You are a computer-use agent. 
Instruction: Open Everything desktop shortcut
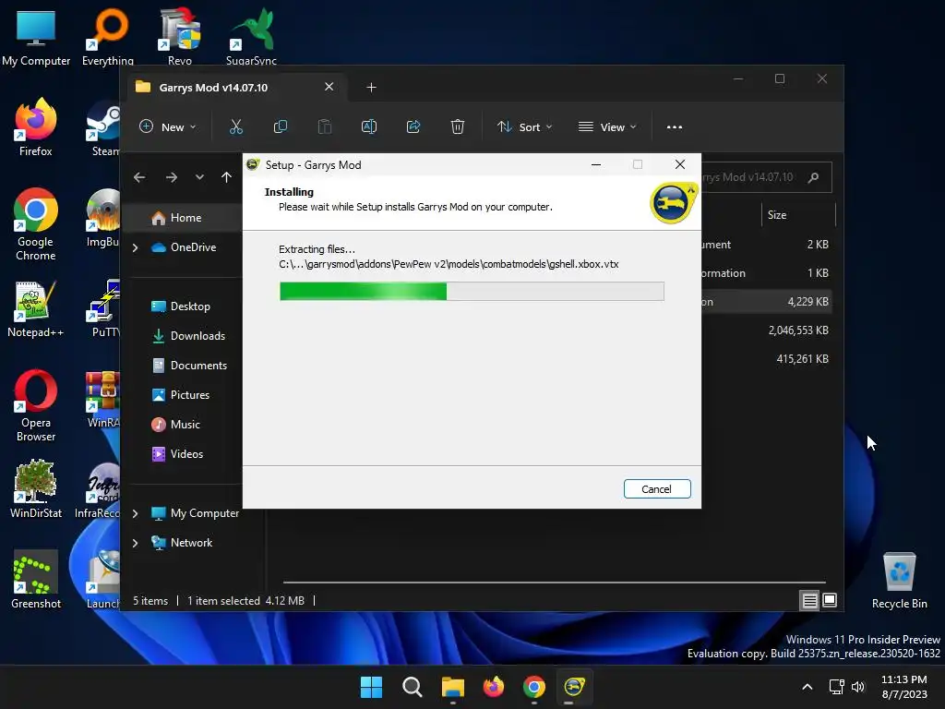108,37
